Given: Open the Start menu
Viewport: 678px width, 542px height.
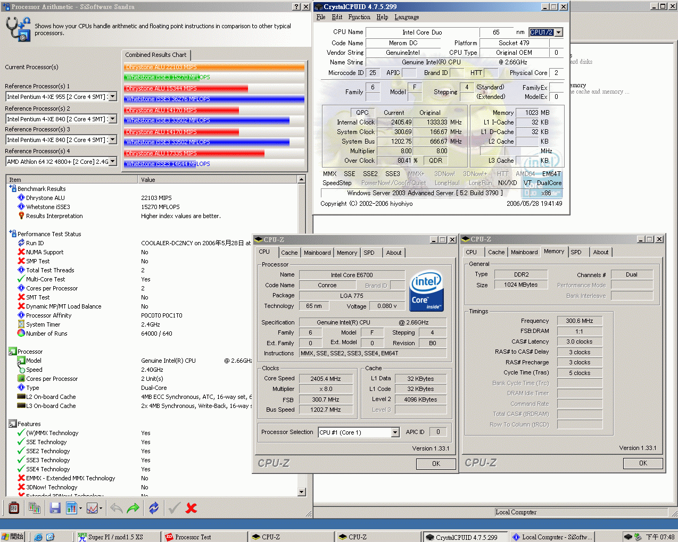Looking at the screenshot, I should click(x=13, y=537).
